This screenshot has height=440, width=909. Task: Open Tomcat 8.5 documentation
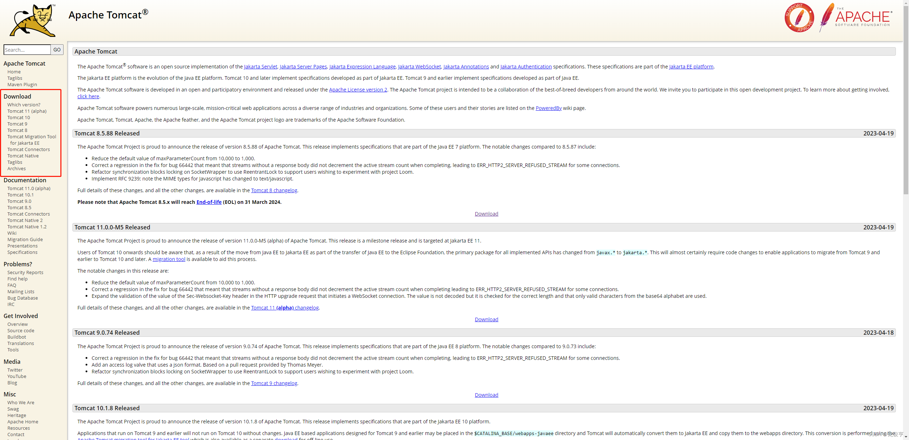tap(20, 207)
